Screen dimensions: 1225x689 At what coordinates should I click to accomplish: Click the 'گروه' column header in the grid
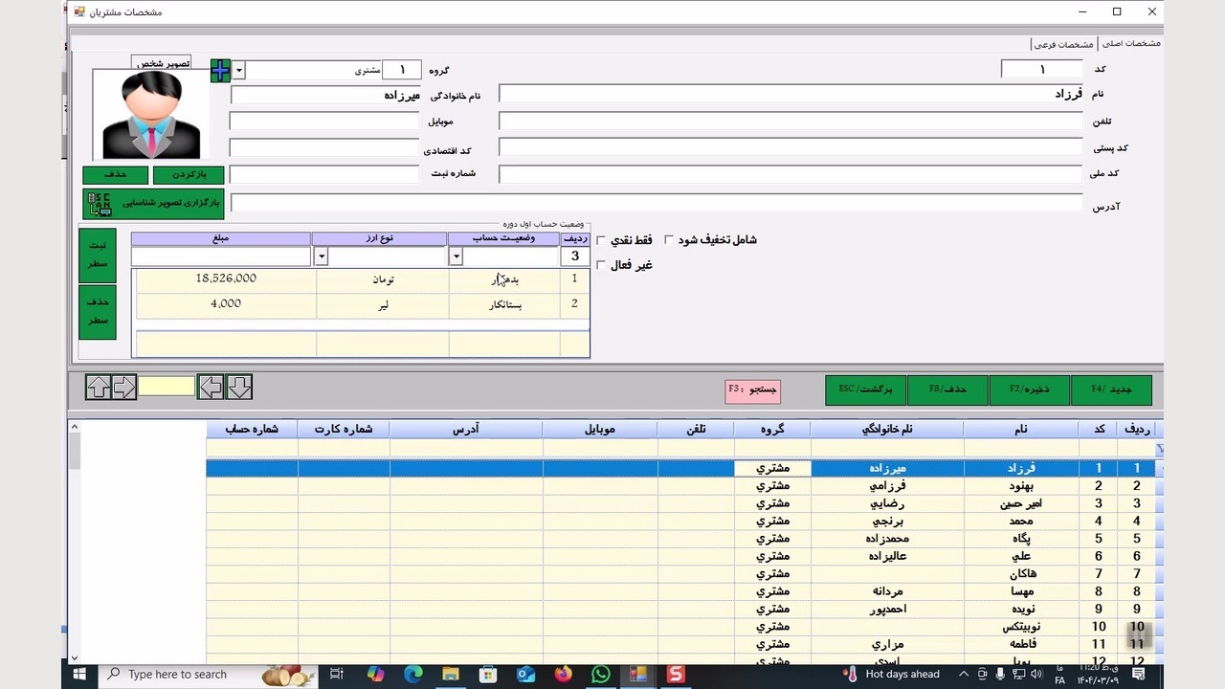point(772,430)
